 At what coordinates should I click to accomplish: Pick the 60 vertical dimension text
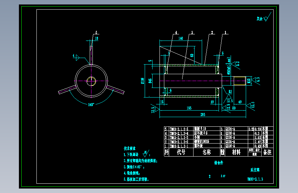click(192, 55)
